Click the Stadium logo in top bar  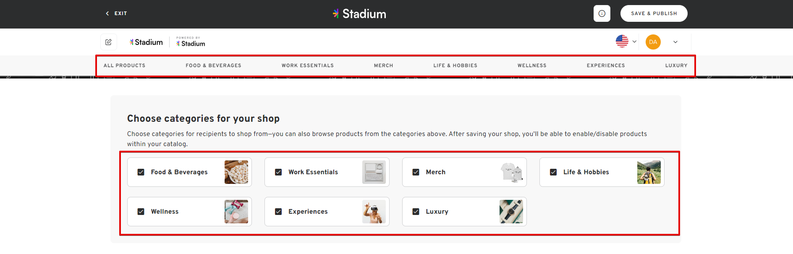[x=359, y=14]
